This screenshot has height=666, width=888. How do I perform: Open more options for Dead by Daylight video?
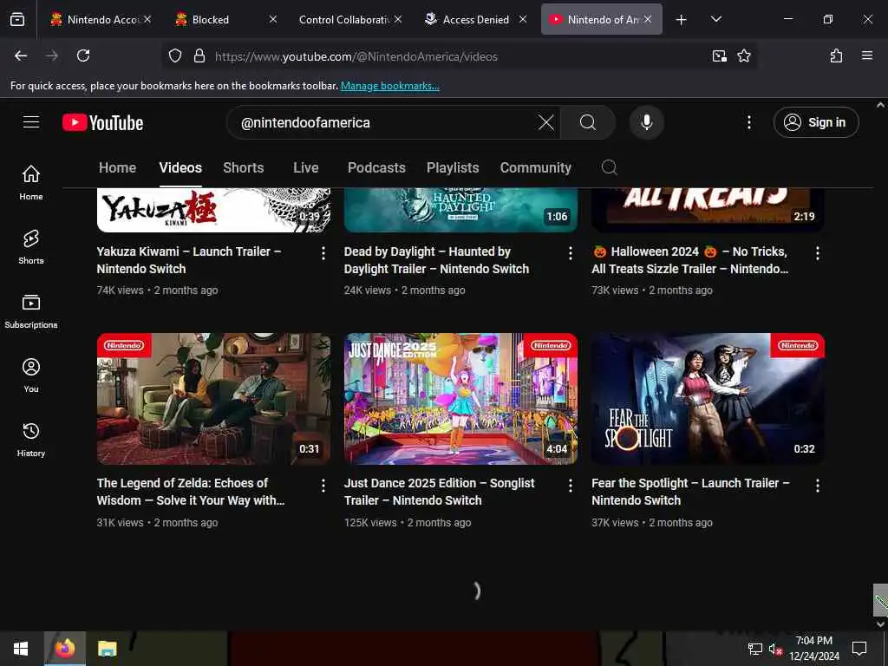[571, 253]
